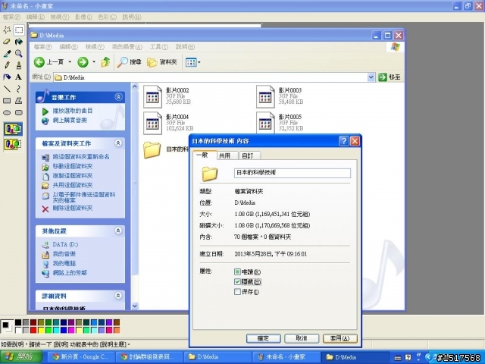The image size is (485, 364).
Task: Click the green Back arrow in Explorer toolbar
Action: tap(39, 62)
